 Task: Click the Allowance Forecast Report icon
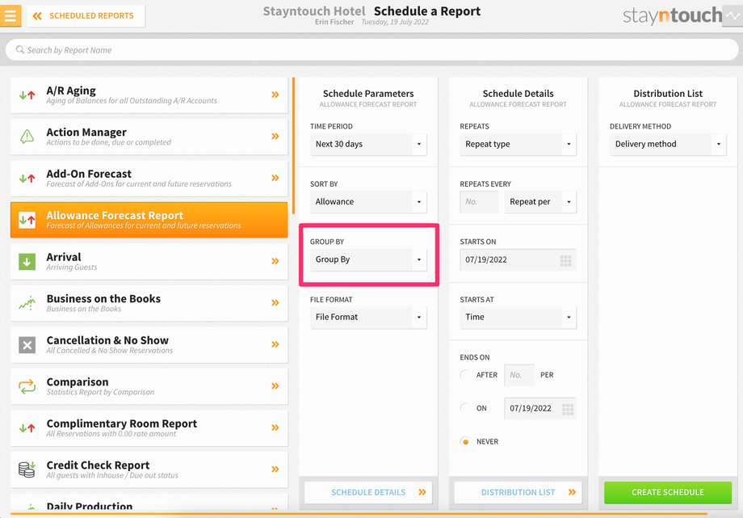click(27, 220)
